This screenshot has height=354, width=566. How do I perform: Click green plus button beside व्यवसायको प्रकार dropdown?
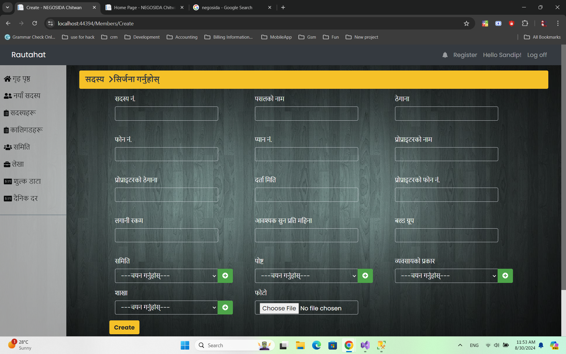click(505, 276)
